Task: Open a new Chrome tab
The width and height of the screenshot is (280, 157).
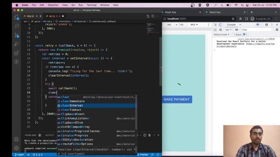Action: [x=252, y=12]
